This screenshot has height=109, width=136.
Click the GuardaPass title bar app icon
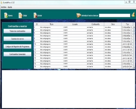(x=1, y=2)
